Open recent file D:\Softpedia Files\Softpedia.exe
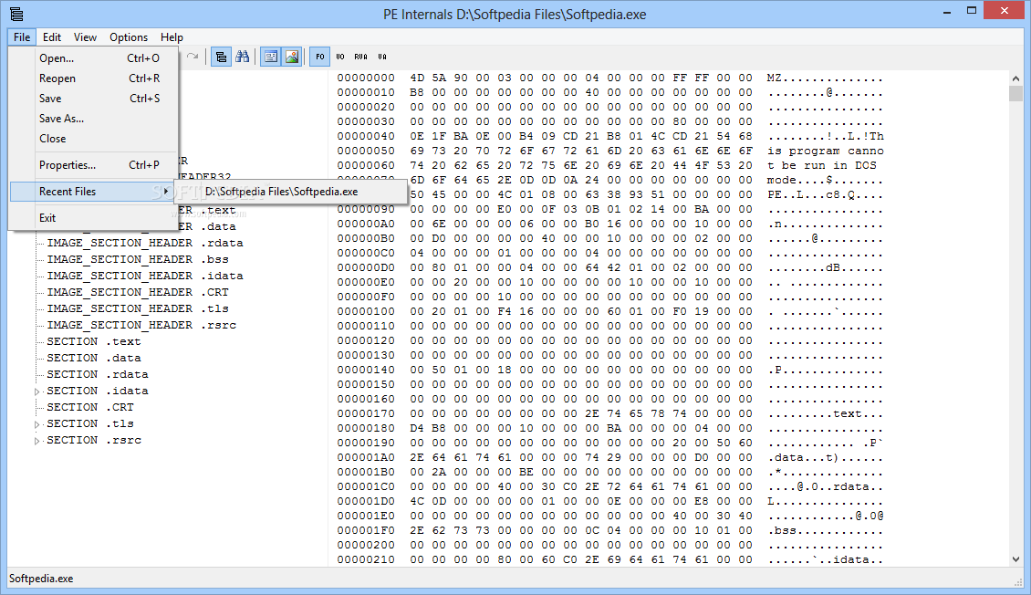Screen dimensions: 1031x595 [291, 192]
